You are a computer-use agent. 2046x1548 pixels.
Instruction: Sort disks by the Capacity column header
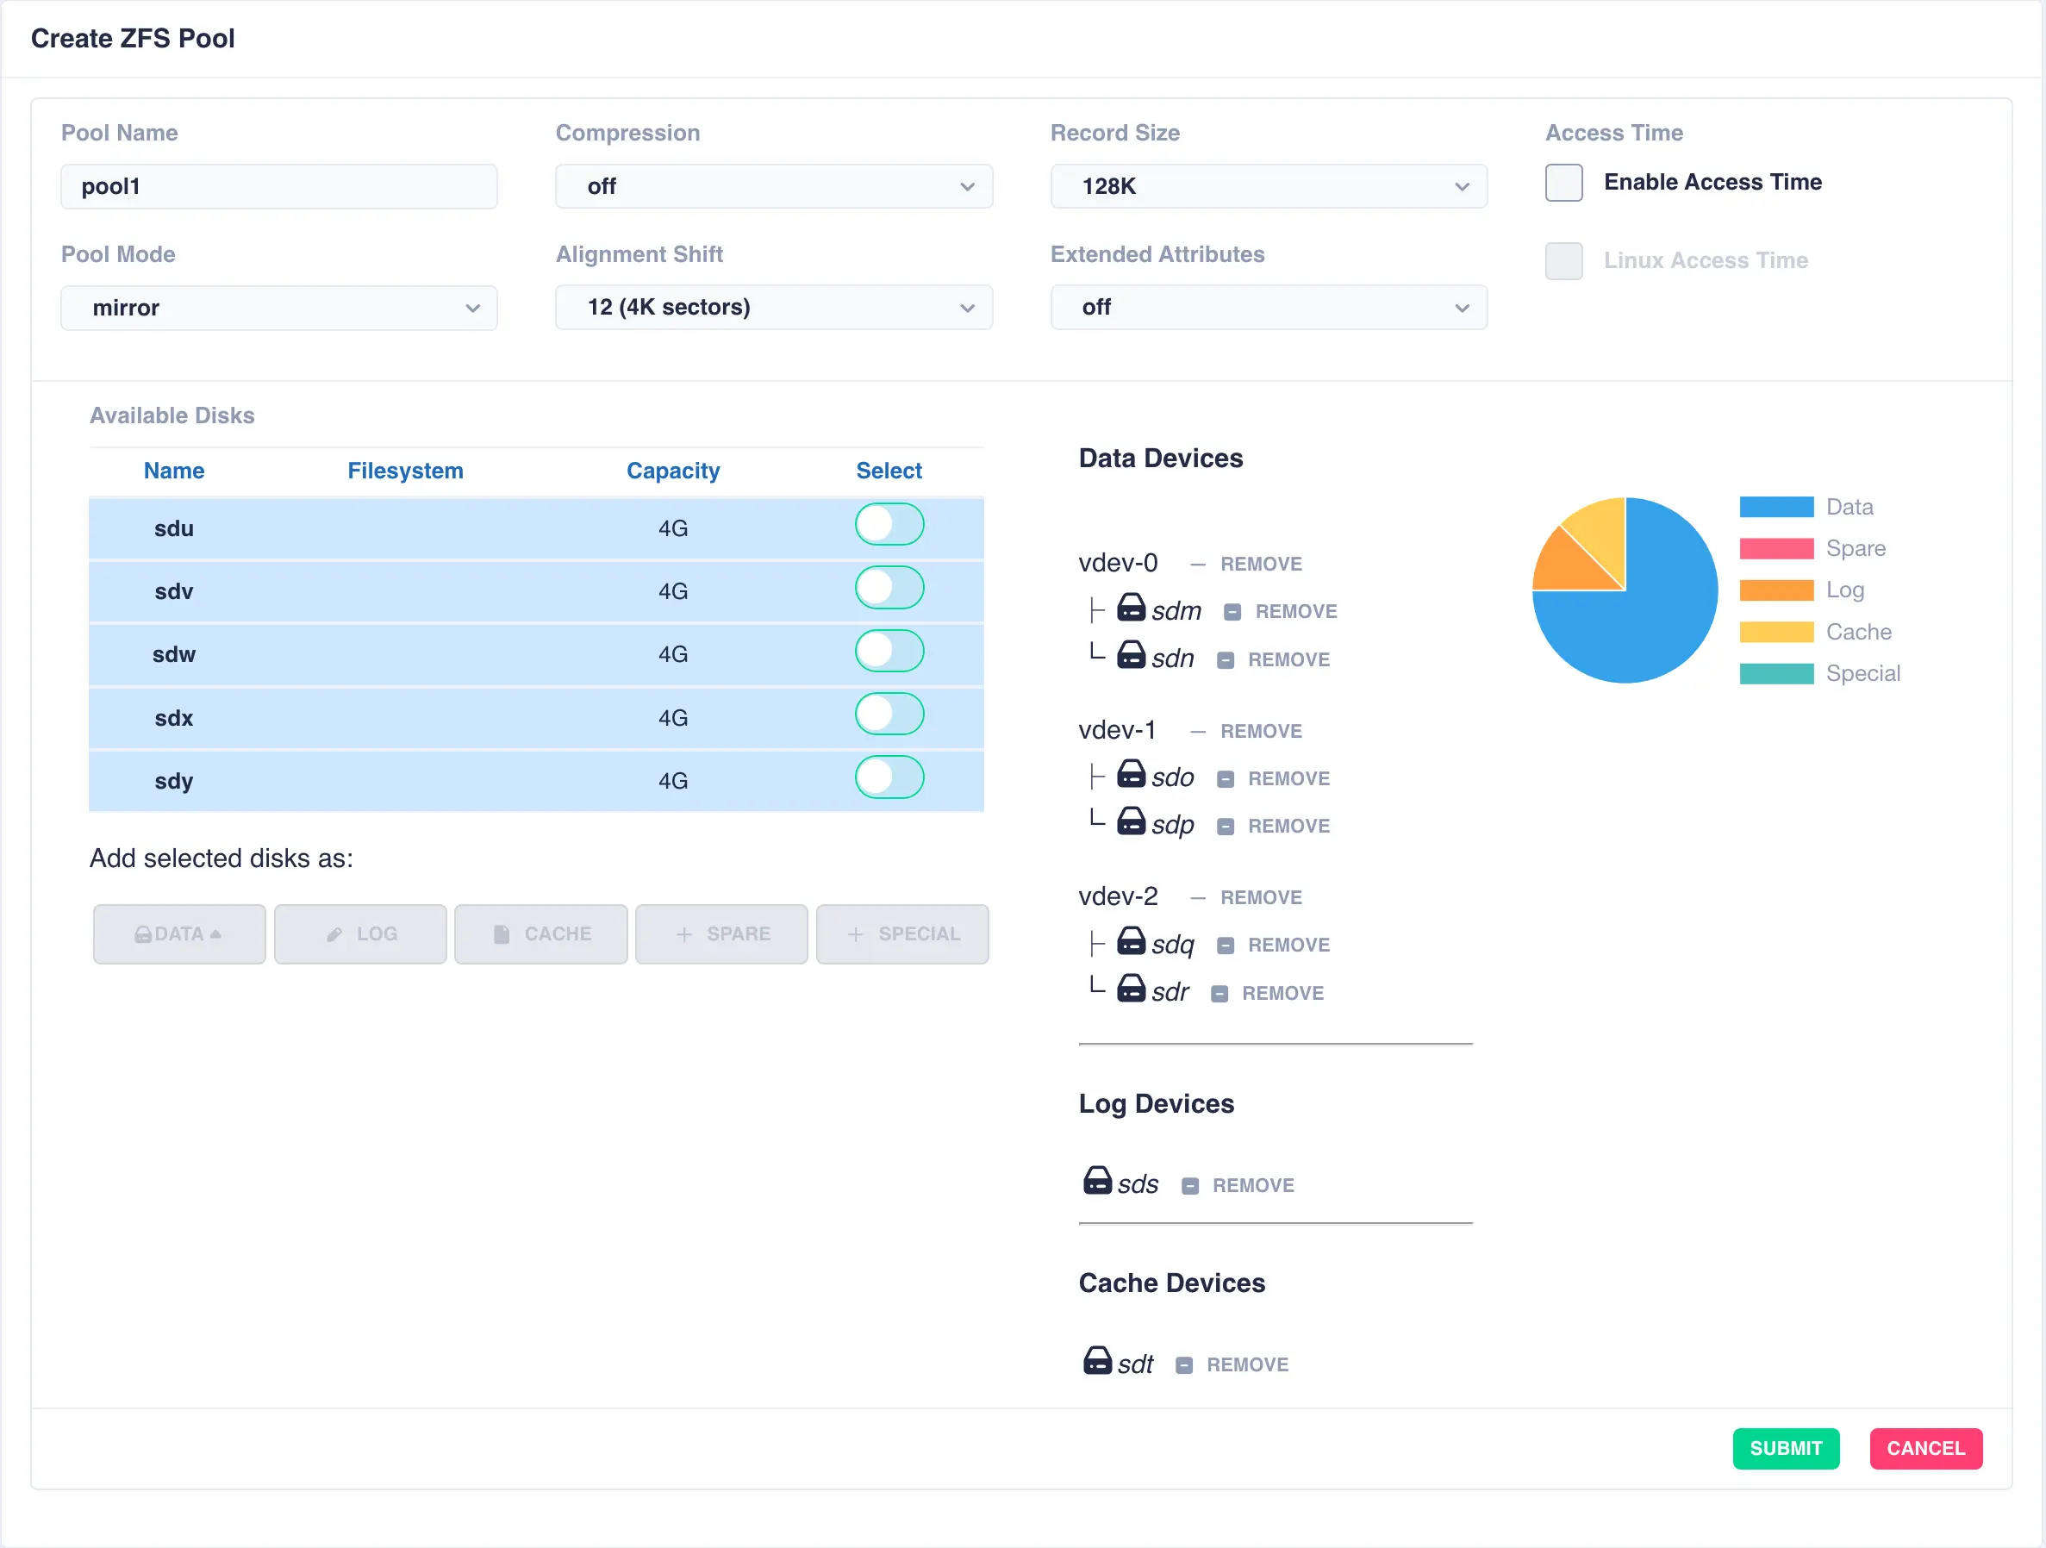tap(672, 471)
